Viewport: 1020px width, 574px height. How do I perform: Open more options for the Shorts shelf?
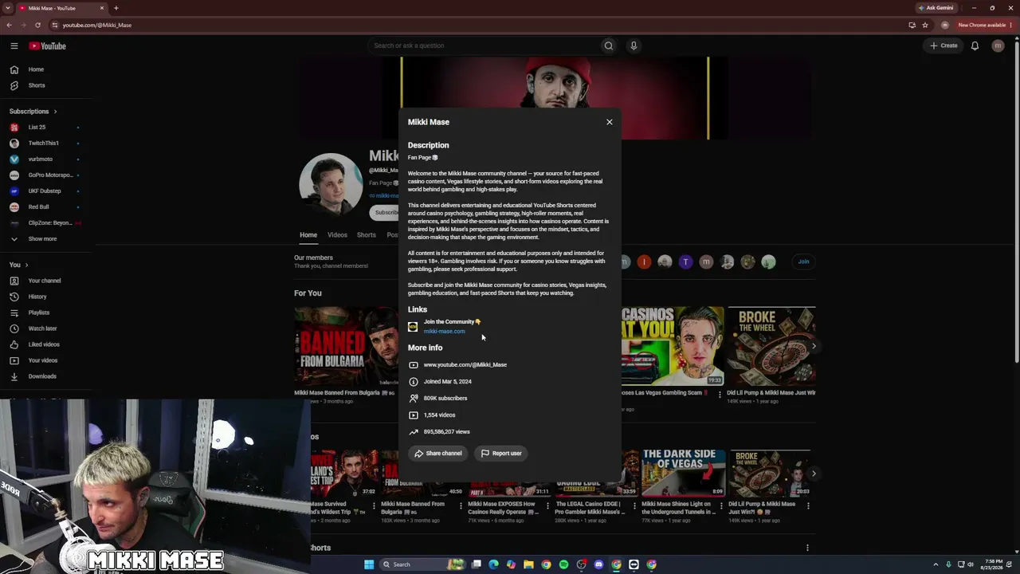pos(807,548)
